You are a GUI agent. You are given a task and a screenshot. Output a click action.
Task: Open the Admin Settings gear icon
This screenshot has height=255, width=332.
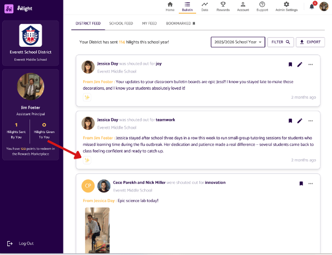pyautogui.click(x=286, y=4)
